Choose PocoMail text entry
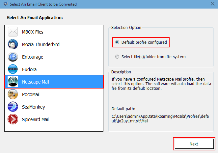 [31, 94]
